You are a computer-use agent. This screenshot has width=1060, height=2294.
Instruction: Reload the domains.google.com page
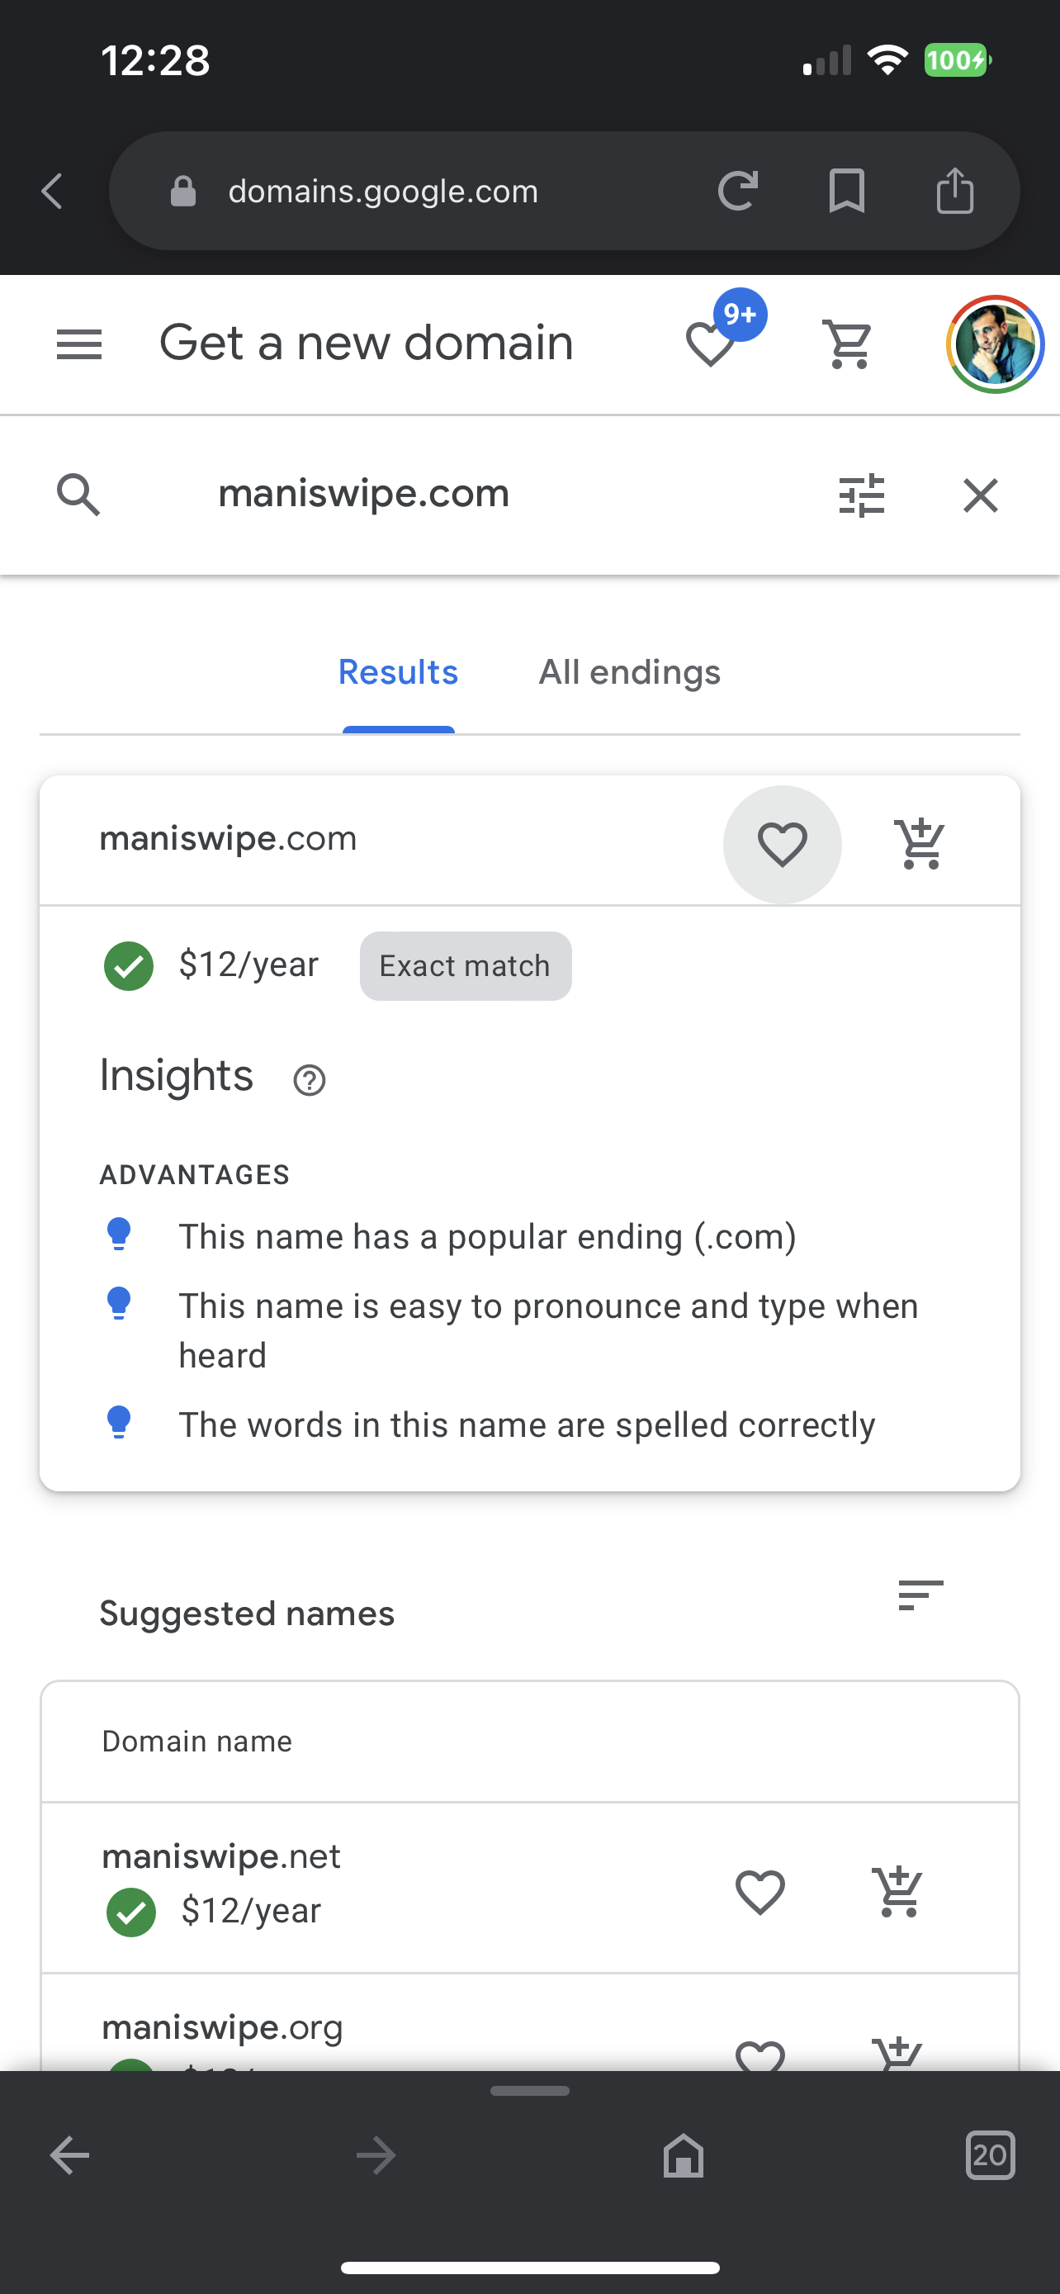click(738, 191)
